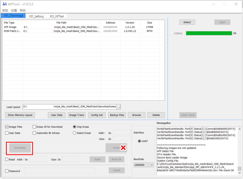The image size is (243, 179).
Task: Select the APP Image row
Action: click(83, 27)
